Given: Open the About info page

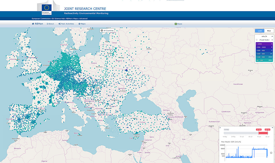Looking at the screenshot, I should pyautogui.click(x=50, y=24).
